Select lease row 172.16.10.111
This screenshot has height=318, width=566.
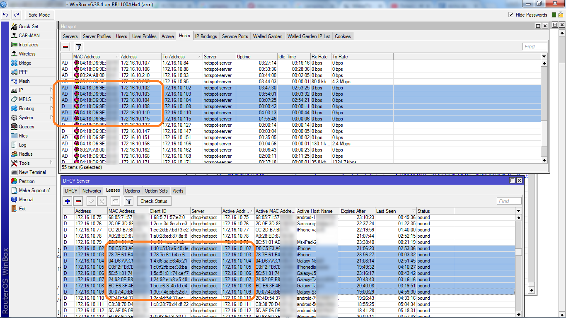(289, 304)
